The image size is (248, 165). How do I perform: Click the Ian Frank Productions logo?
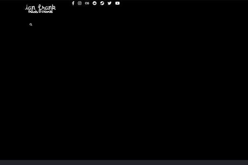pos(41,9)
